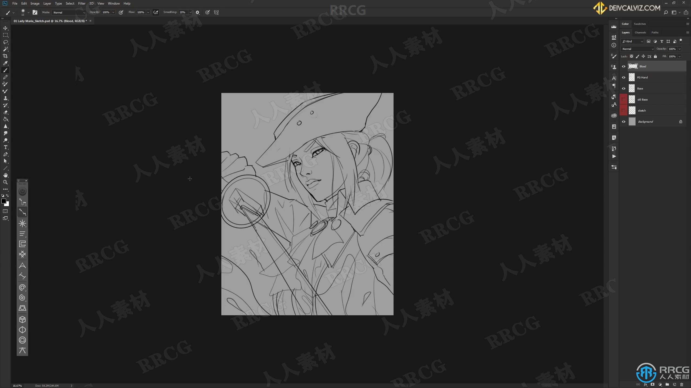
Task: Toggle visibility of sketch layer
Action: 623,110
